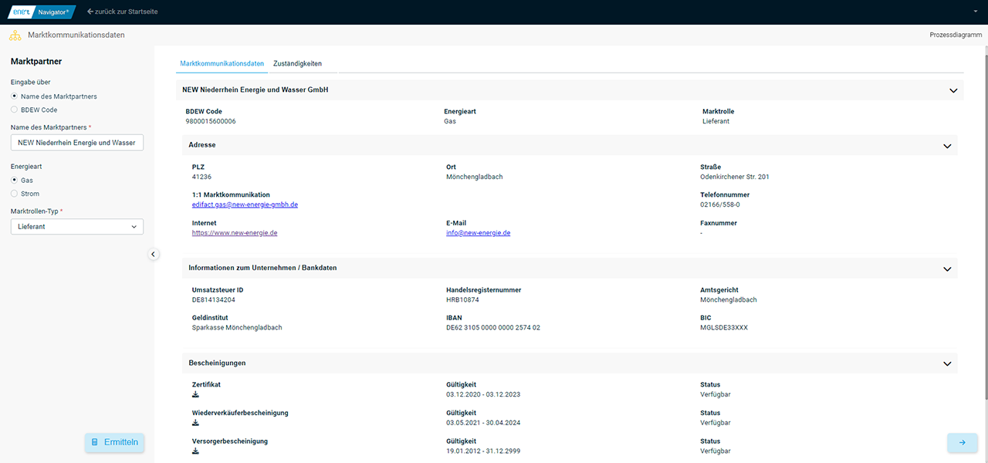The width and height of the screenshot is (988, 463).
Task: Download the Wiederverkäuferbescheinigung document
Action: click(x=195, y=423)
